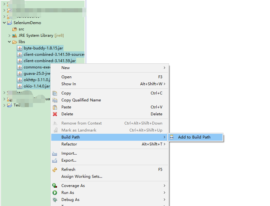
Task: Open the Run As submenu arrow
Action: 165,193
